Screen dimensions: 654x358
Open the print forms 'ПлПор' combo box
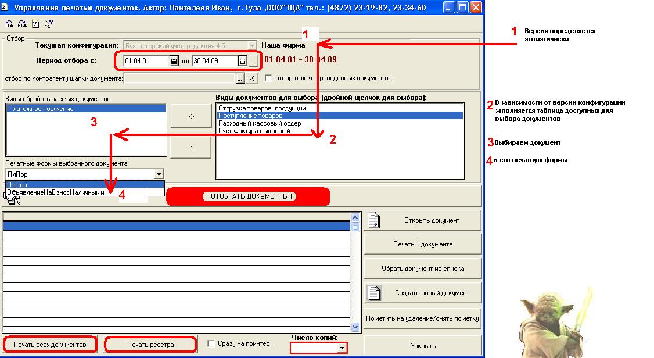click(x=159, y=174)
